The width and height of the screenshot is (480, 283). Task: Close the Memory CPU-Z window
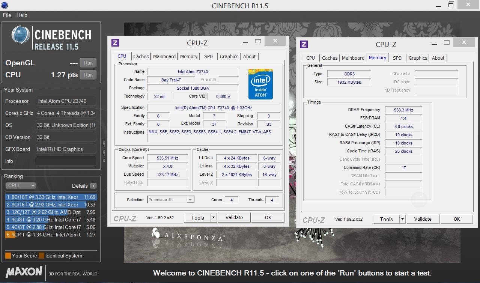click(464, 42)
